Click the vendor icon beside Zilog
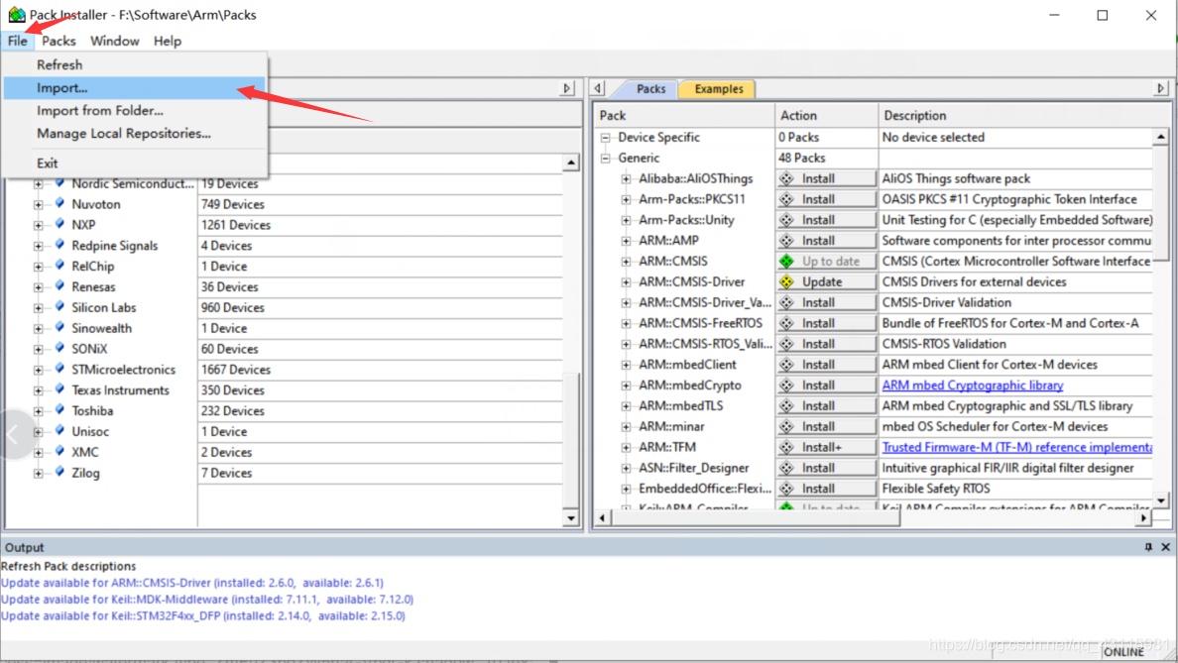Screen dimensions: 1178x663 coord(60,473)
